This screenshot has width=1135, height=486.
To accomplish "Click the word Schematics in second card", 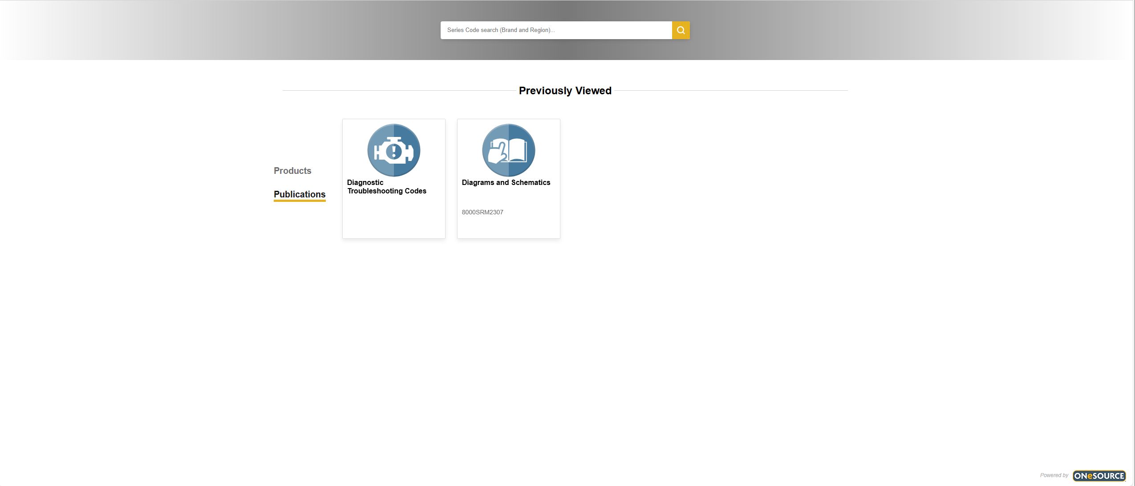I will point(531,182).
